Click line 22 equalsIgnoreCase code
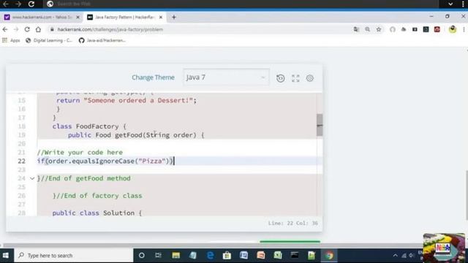468x263 pixels. 105,161
